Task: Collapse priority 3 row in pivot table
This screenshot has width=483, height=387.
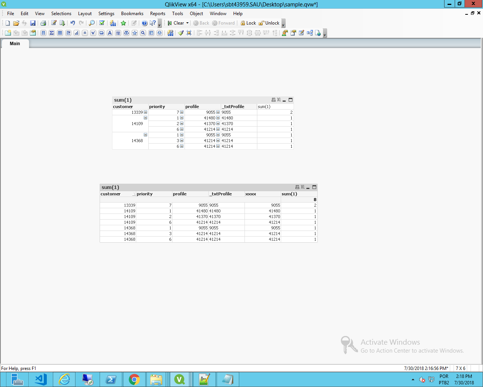Action: 182,141
